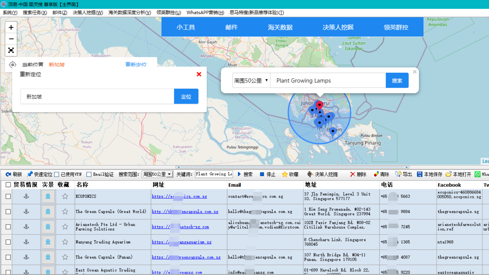This screenshot has height=275, width=489.
Task: Click 本地打开 folder icon
Action: click(448, 174)
